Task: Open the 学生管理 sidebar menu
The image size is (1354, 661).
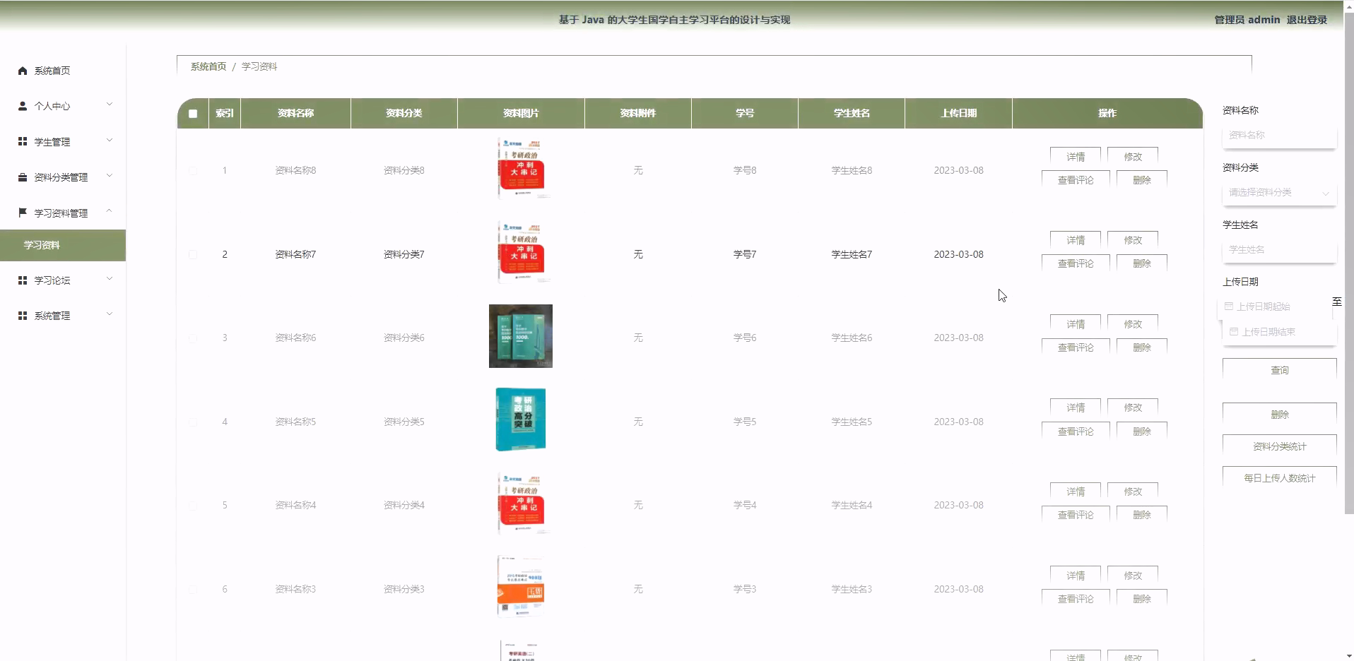Action: click(63, 141)
